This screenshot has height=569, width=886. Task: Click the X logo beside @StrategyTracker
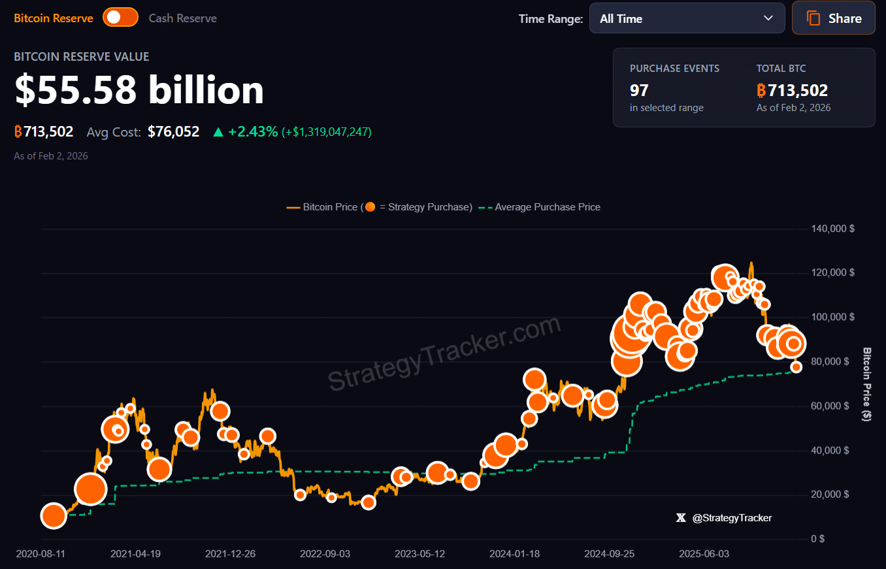pos(681,517)
